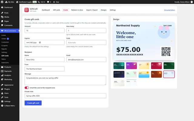194x121 pixels.
Task: Click the GiftCraft logo icon
Action: coord(26,10)
